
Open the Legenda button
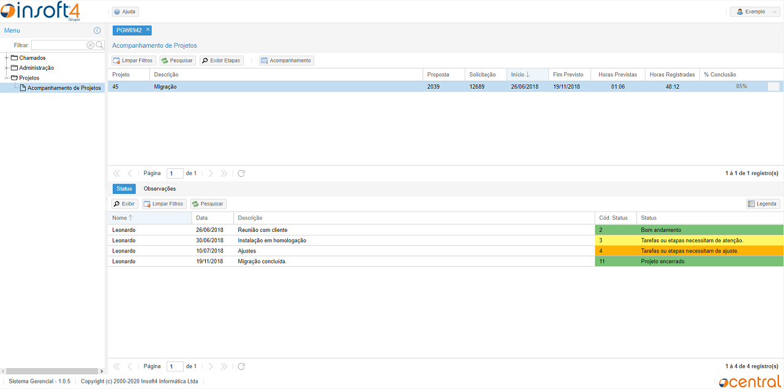click(763, 204)
